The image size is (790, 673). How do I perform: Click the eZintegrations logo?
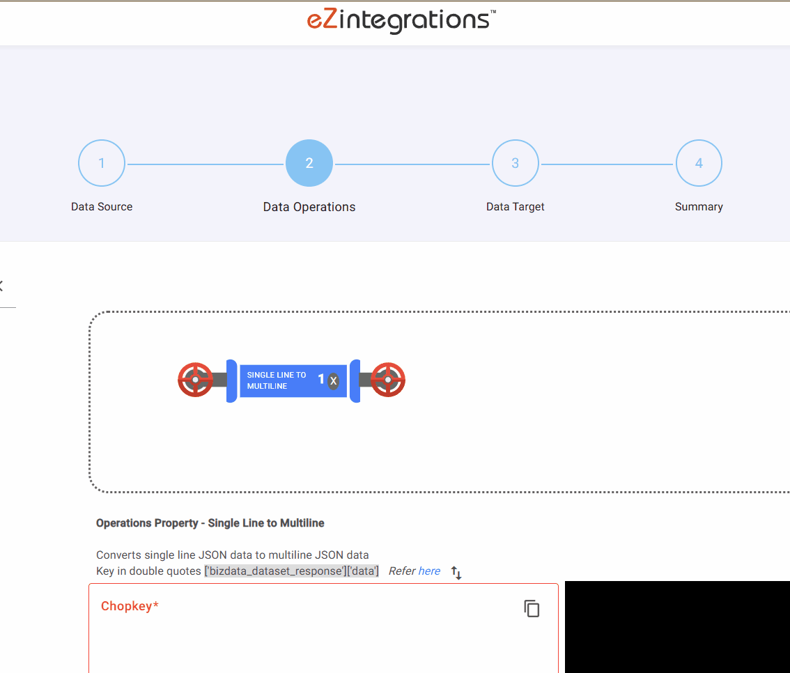(x=401, y=20)
